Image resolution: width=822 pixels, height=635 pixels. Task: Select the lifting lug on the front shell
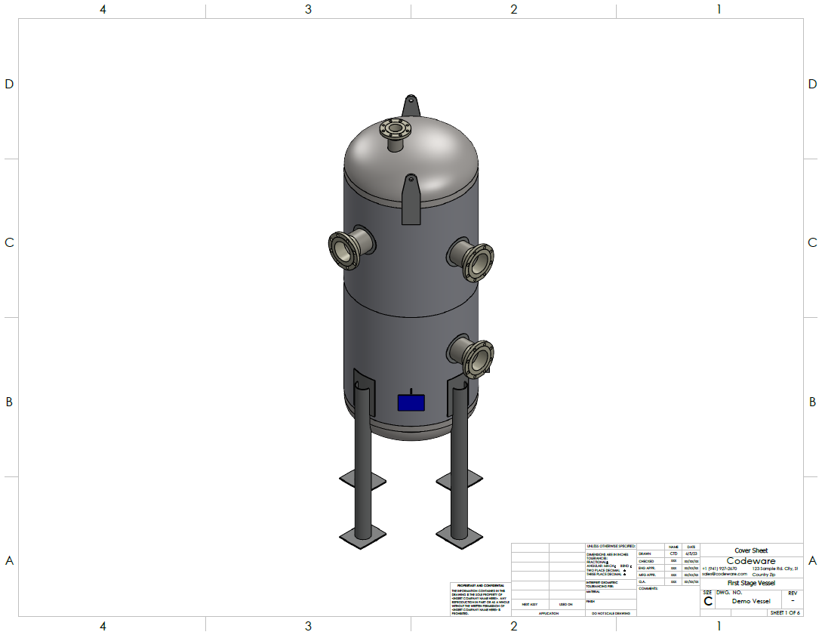[411, 199]
